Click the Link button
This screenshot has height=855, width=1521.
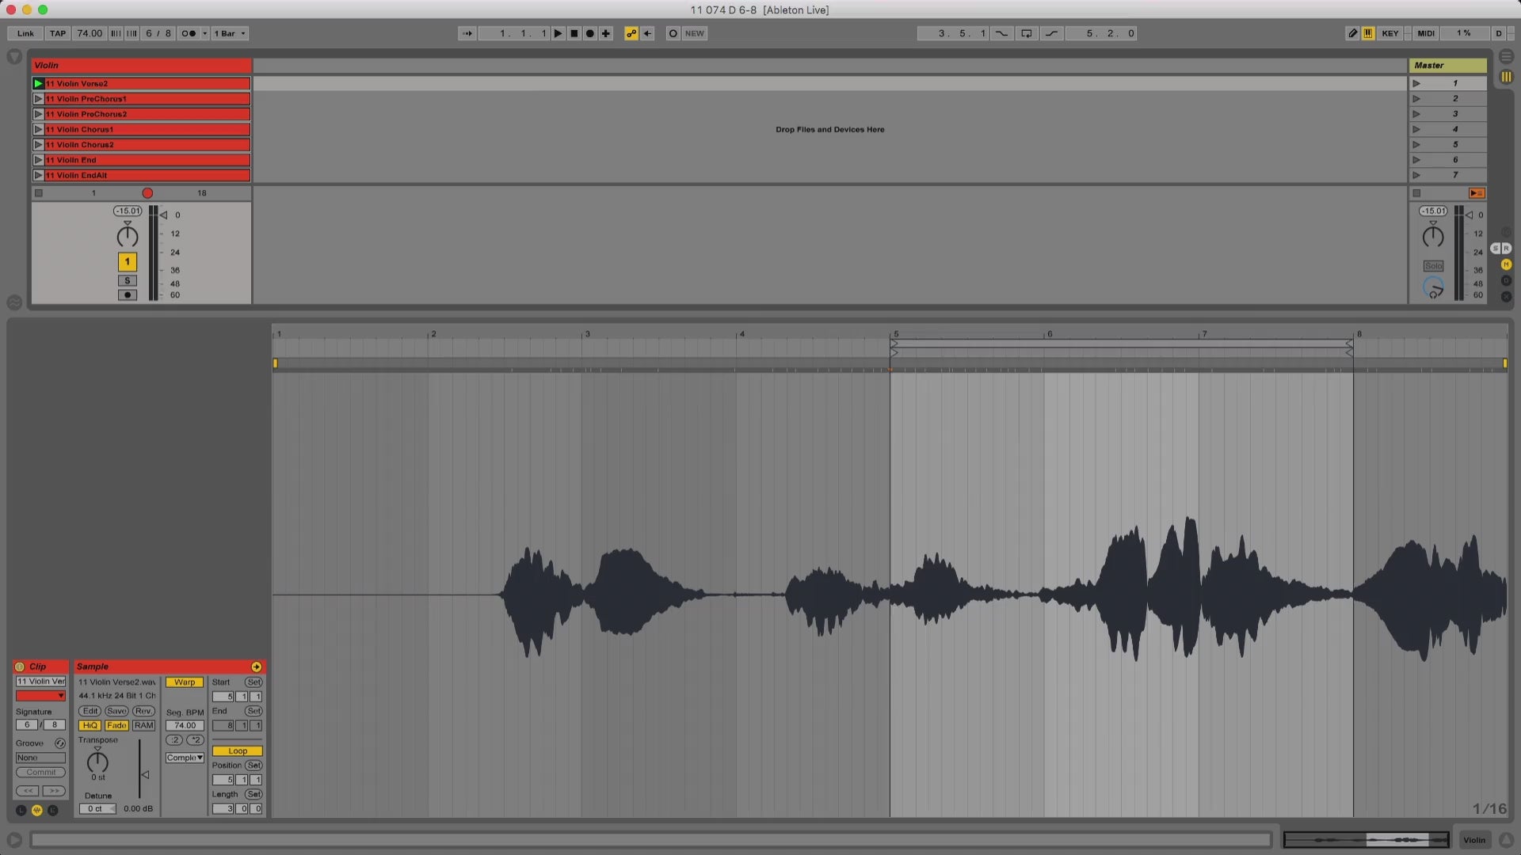(x=25, y=33)
